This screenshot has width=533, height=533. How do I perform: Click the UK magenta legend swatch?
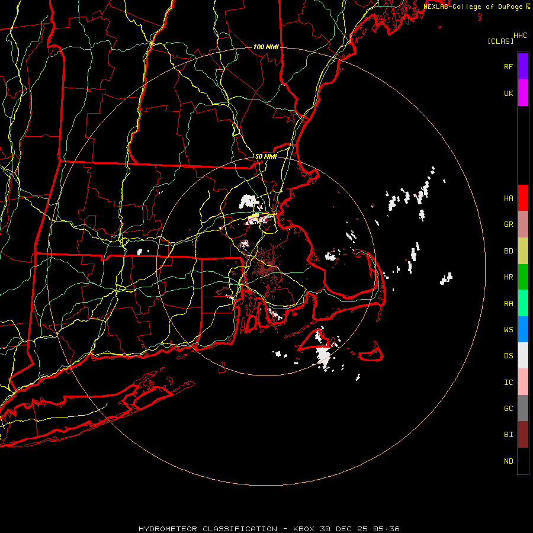(x=523, y=93)
